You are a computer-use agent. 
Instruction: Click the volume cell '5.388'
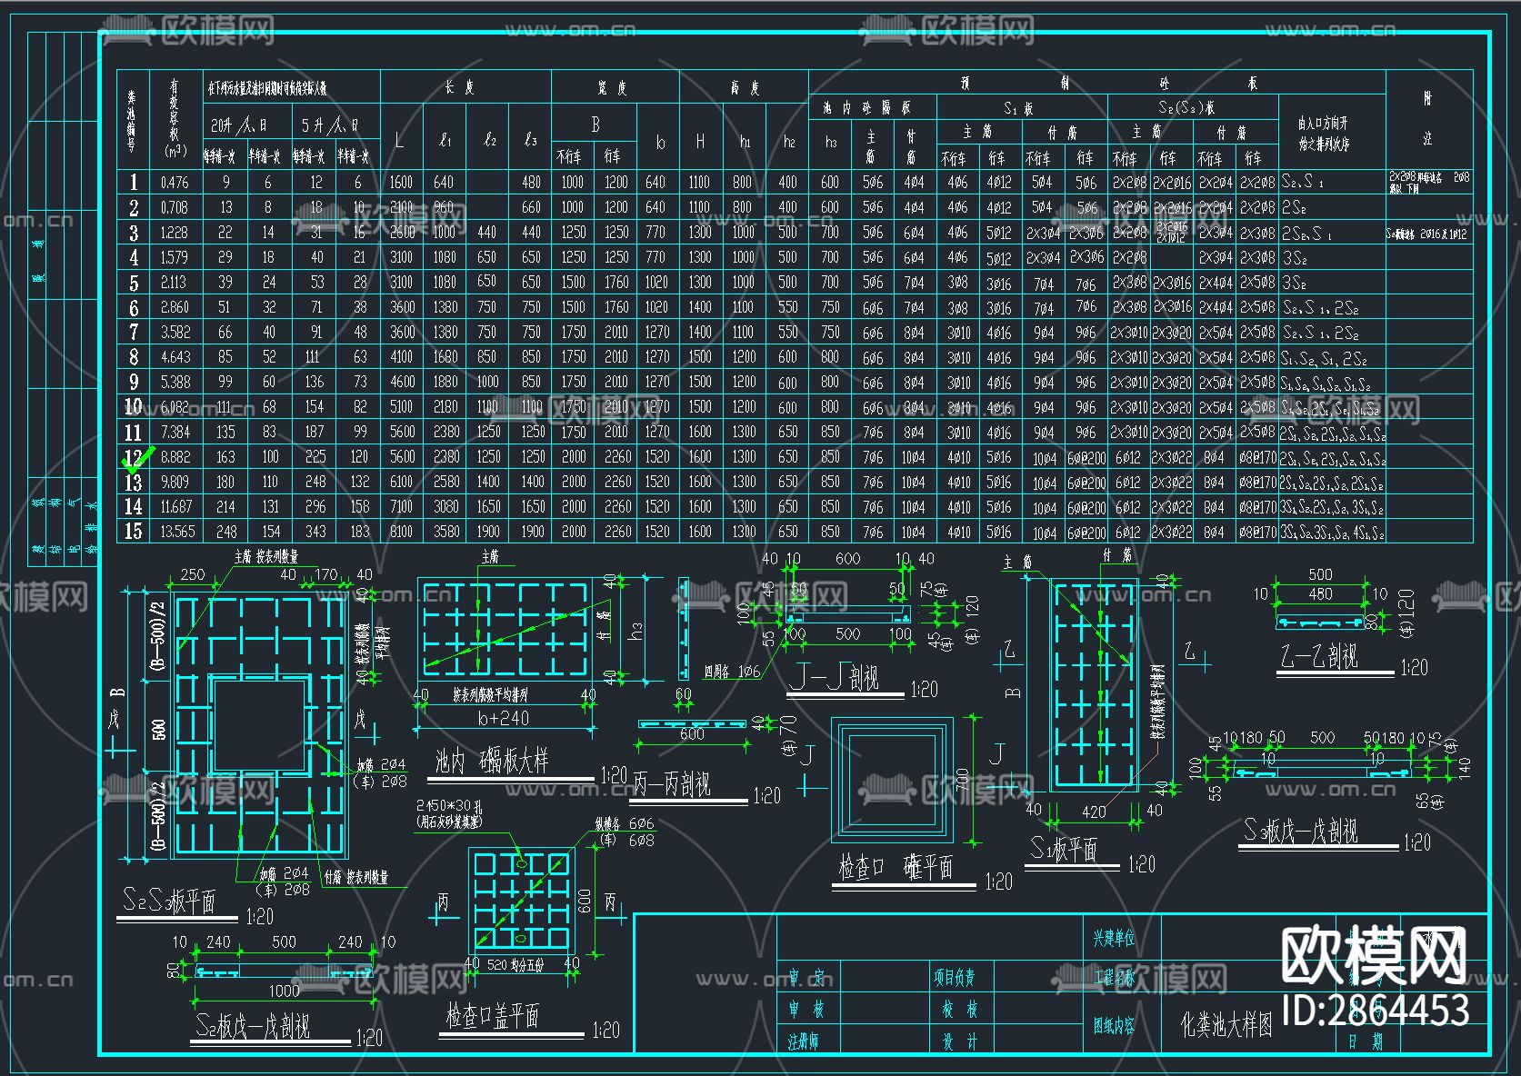coord(175,383)
